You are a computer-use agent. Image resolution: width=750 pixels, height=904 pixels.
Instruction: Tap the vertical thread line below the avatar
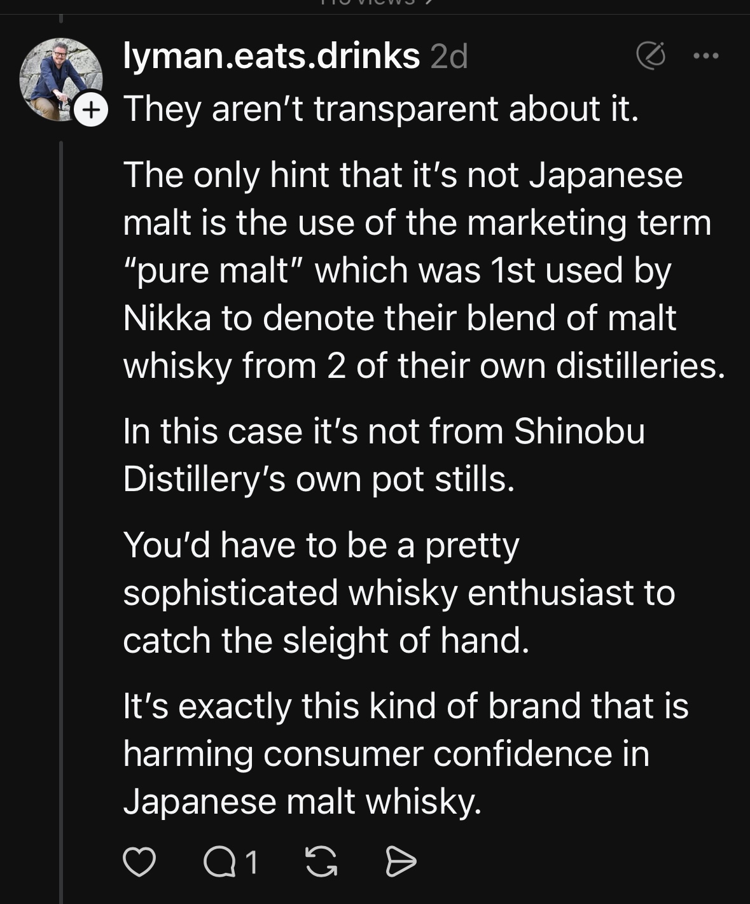62,509
